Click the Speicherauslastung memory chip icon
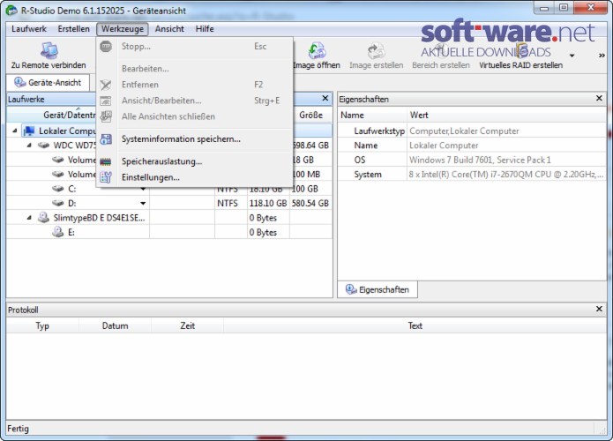613x441 pixels. click(106, 161)
